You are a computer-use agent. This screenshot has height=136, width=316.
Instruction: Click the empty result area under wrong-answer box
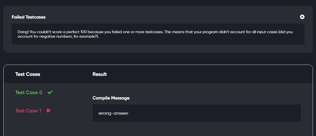(x=196, y=129)
